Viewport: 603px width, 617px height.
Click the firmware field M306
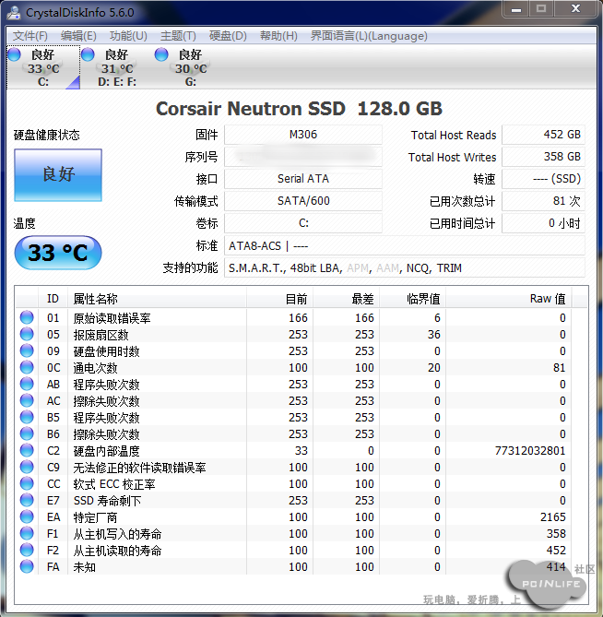(302, 135)
